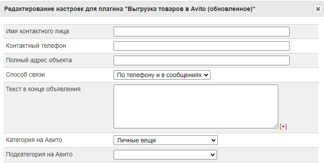Select the Полный адрес объекта text box
Viewport: 324px width, 163px height.
(202, 60)
